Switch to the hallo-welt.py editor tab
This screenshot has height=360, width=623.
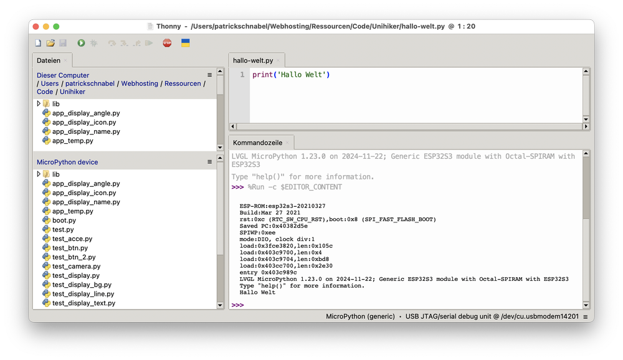[x=253, y=60]
